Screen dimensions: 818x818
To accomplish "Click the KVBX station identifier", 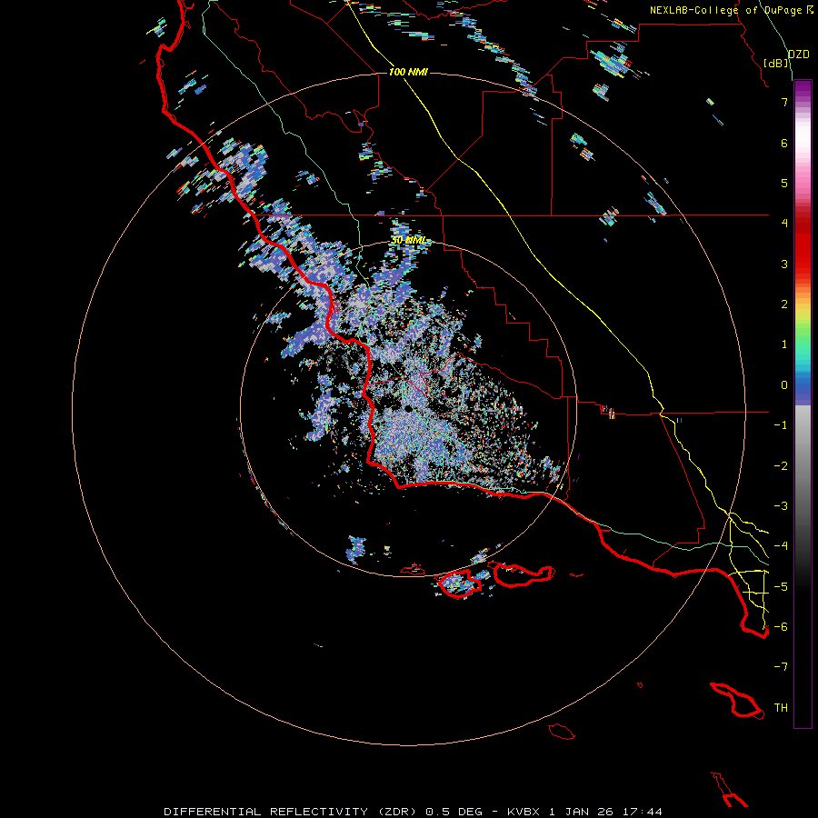I will coord(525,812).
